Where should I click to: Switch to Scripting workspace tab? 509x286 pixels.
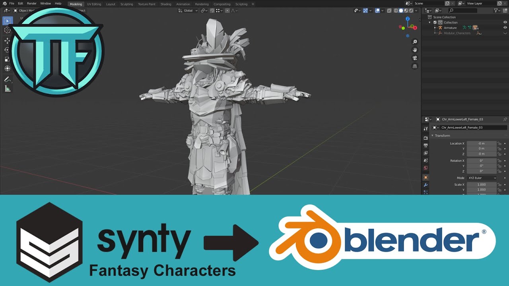click(x=241, y=4)
